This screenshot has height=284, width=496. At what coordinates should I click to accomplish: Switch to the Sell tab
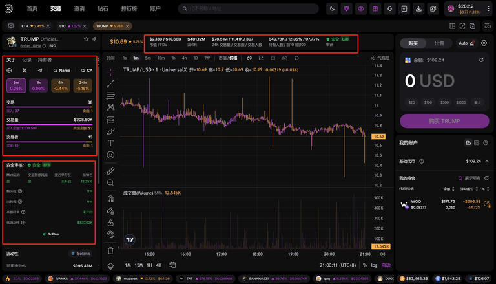point(439,43)
